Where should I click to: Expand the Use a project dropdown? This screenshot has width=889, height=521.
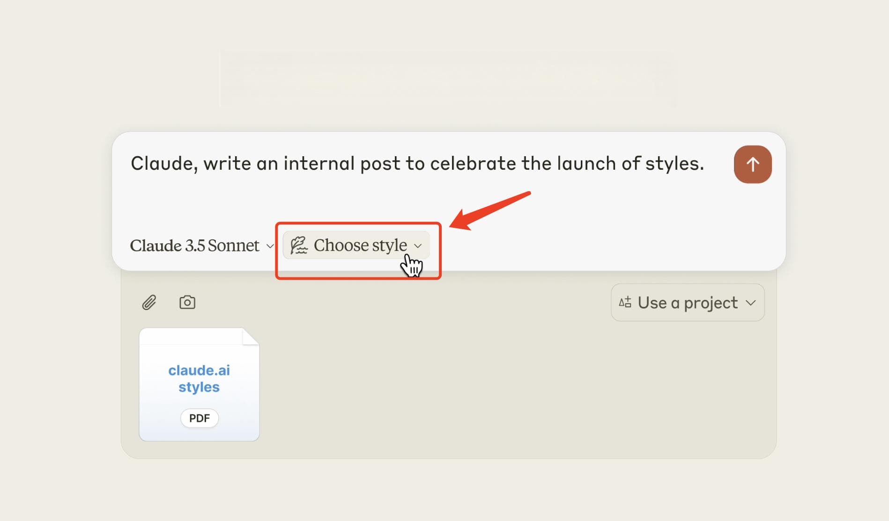688,303
